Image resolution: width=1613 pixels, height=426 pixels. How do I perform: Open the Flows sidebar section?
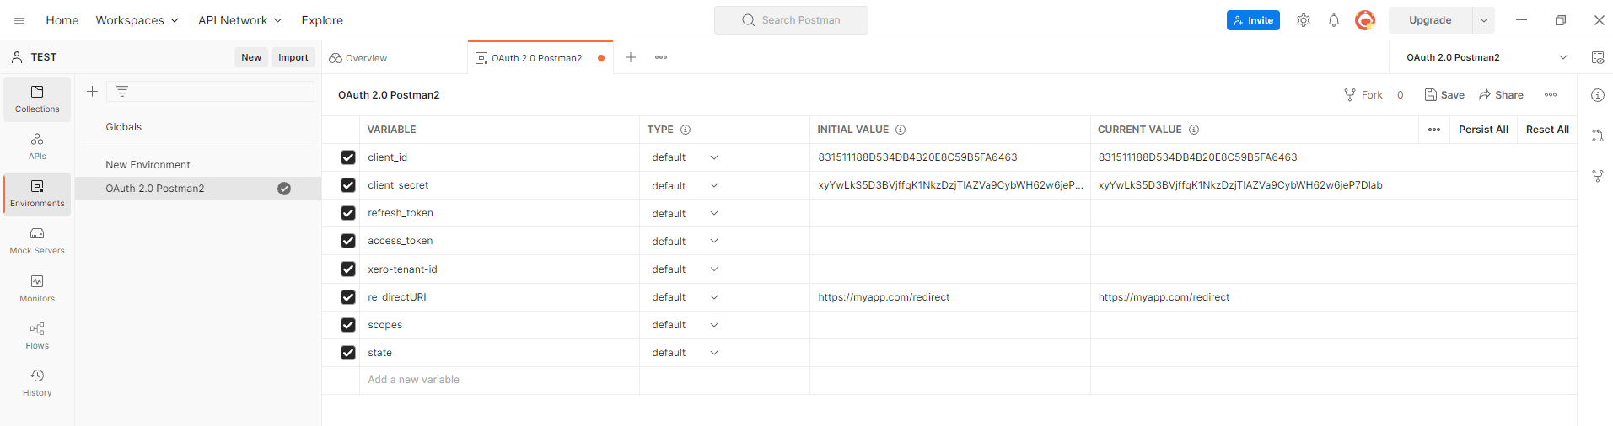click(37, 335)
